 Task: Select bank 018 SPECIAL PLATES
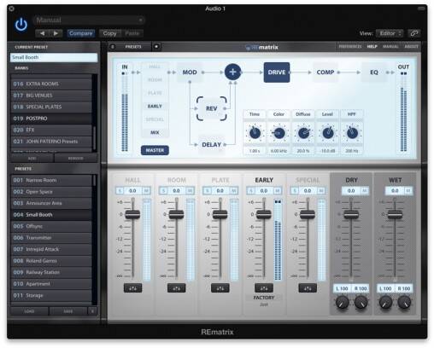click(51, 107)
